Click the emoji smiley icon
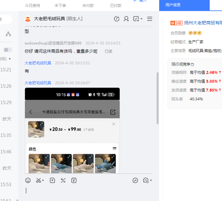 [x=28, y=180]
